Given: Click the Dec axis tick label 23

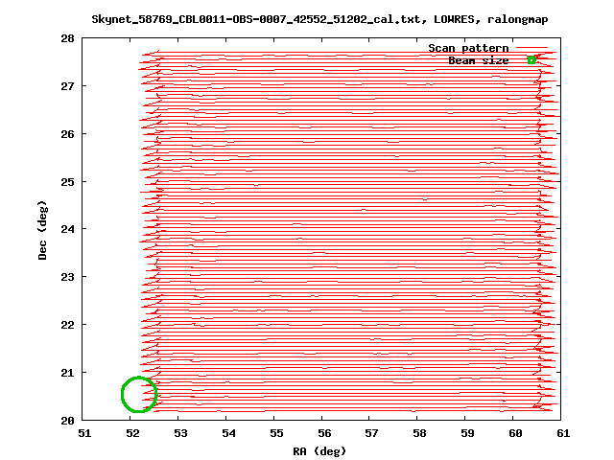Looking at the screenshot, I should 67,277.
